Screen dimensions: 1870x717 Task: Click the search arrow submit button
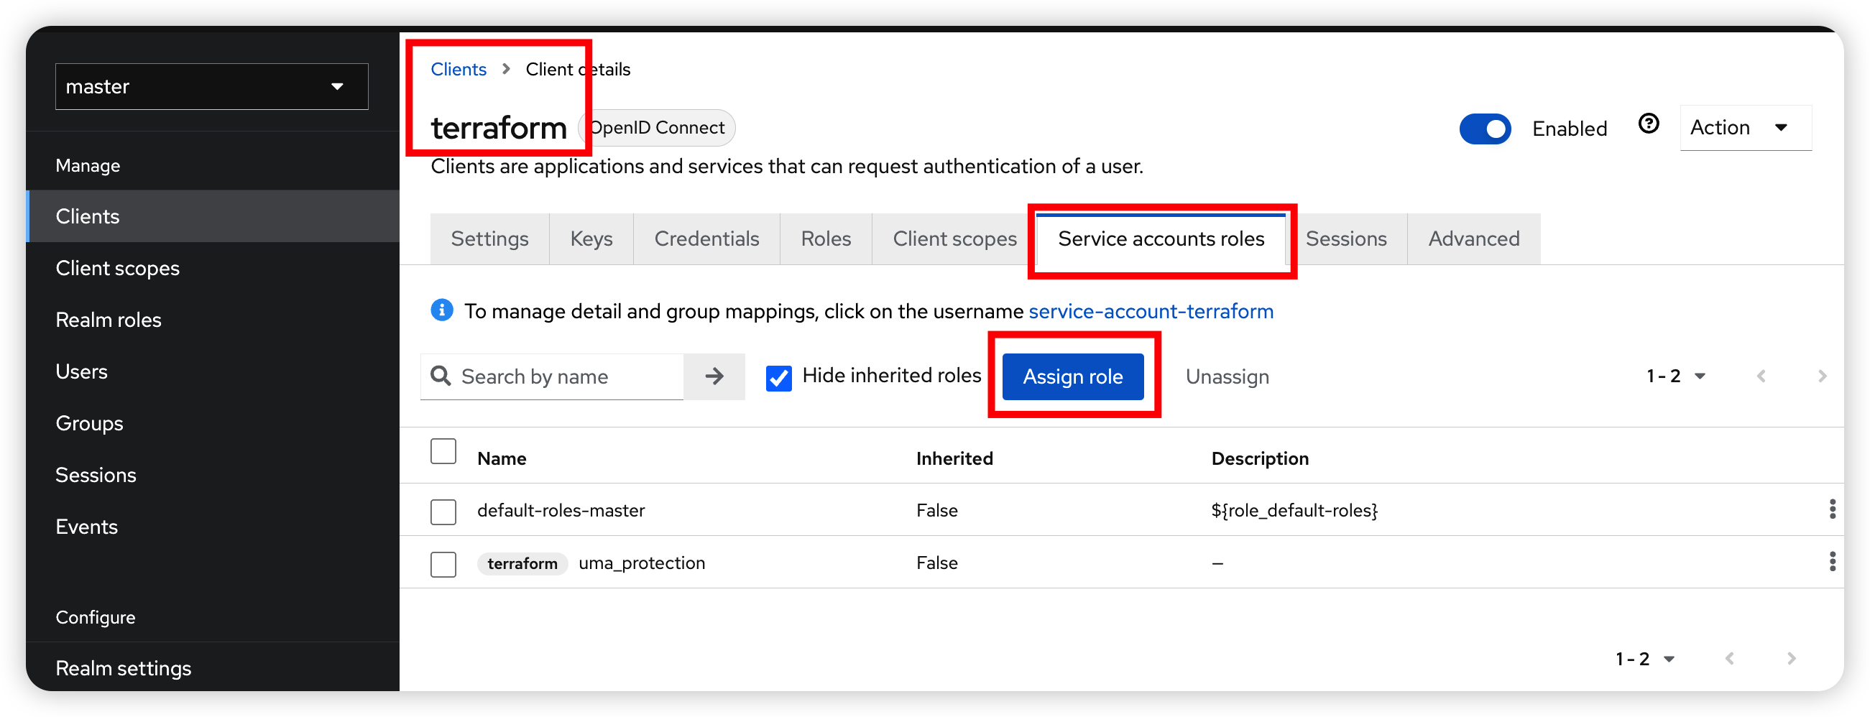tap(714, 376)
